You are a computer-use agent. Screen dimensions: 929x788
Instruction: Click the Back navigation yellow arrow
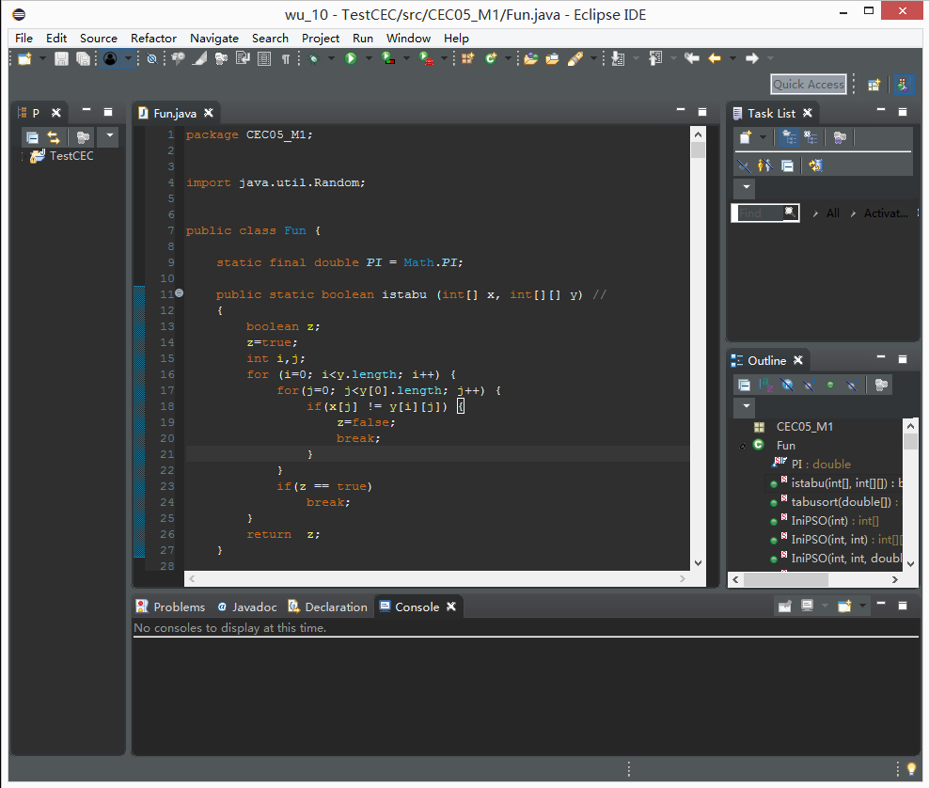point(715,58)
